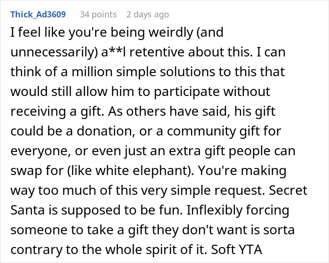Open the Thick_Ad3609 user profile link

[38, 15]
